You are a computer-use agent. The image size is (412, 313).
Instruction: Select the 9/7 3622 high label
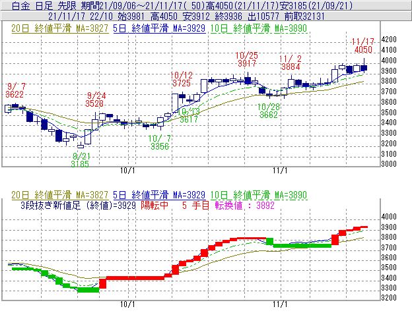pos(15,90)
